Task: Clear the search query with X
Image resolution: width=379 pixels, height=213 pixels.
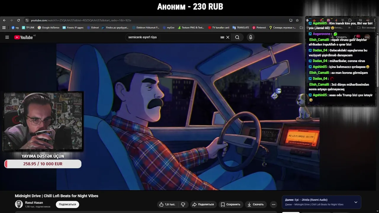Action: (x=228, y=37)
